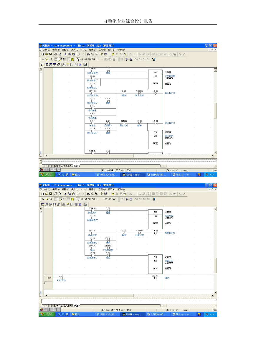Open 全自动洗衣机 task on upper taskbar
Viewport: 256px width, 362px height.
(x=158, y=175)
